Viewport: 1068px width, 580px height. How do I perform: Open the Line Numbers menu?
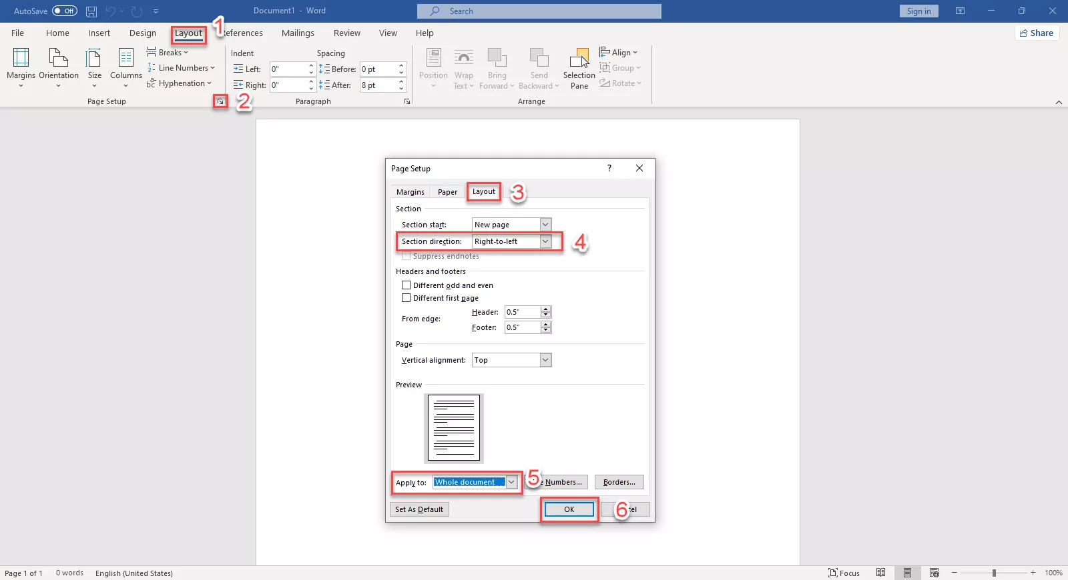[x=181, y=68]
